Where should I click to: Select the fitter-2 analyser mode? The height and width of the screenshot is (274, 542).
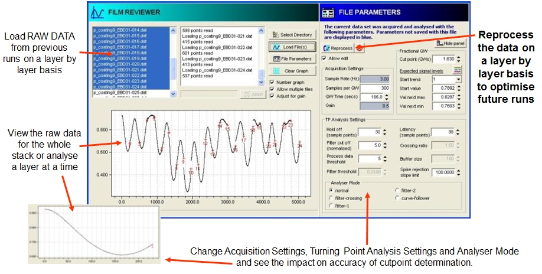coord(397,190)
